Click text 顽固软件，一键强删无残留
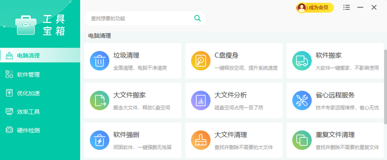The height and width of the screenshot is (160, 387). 142,147
